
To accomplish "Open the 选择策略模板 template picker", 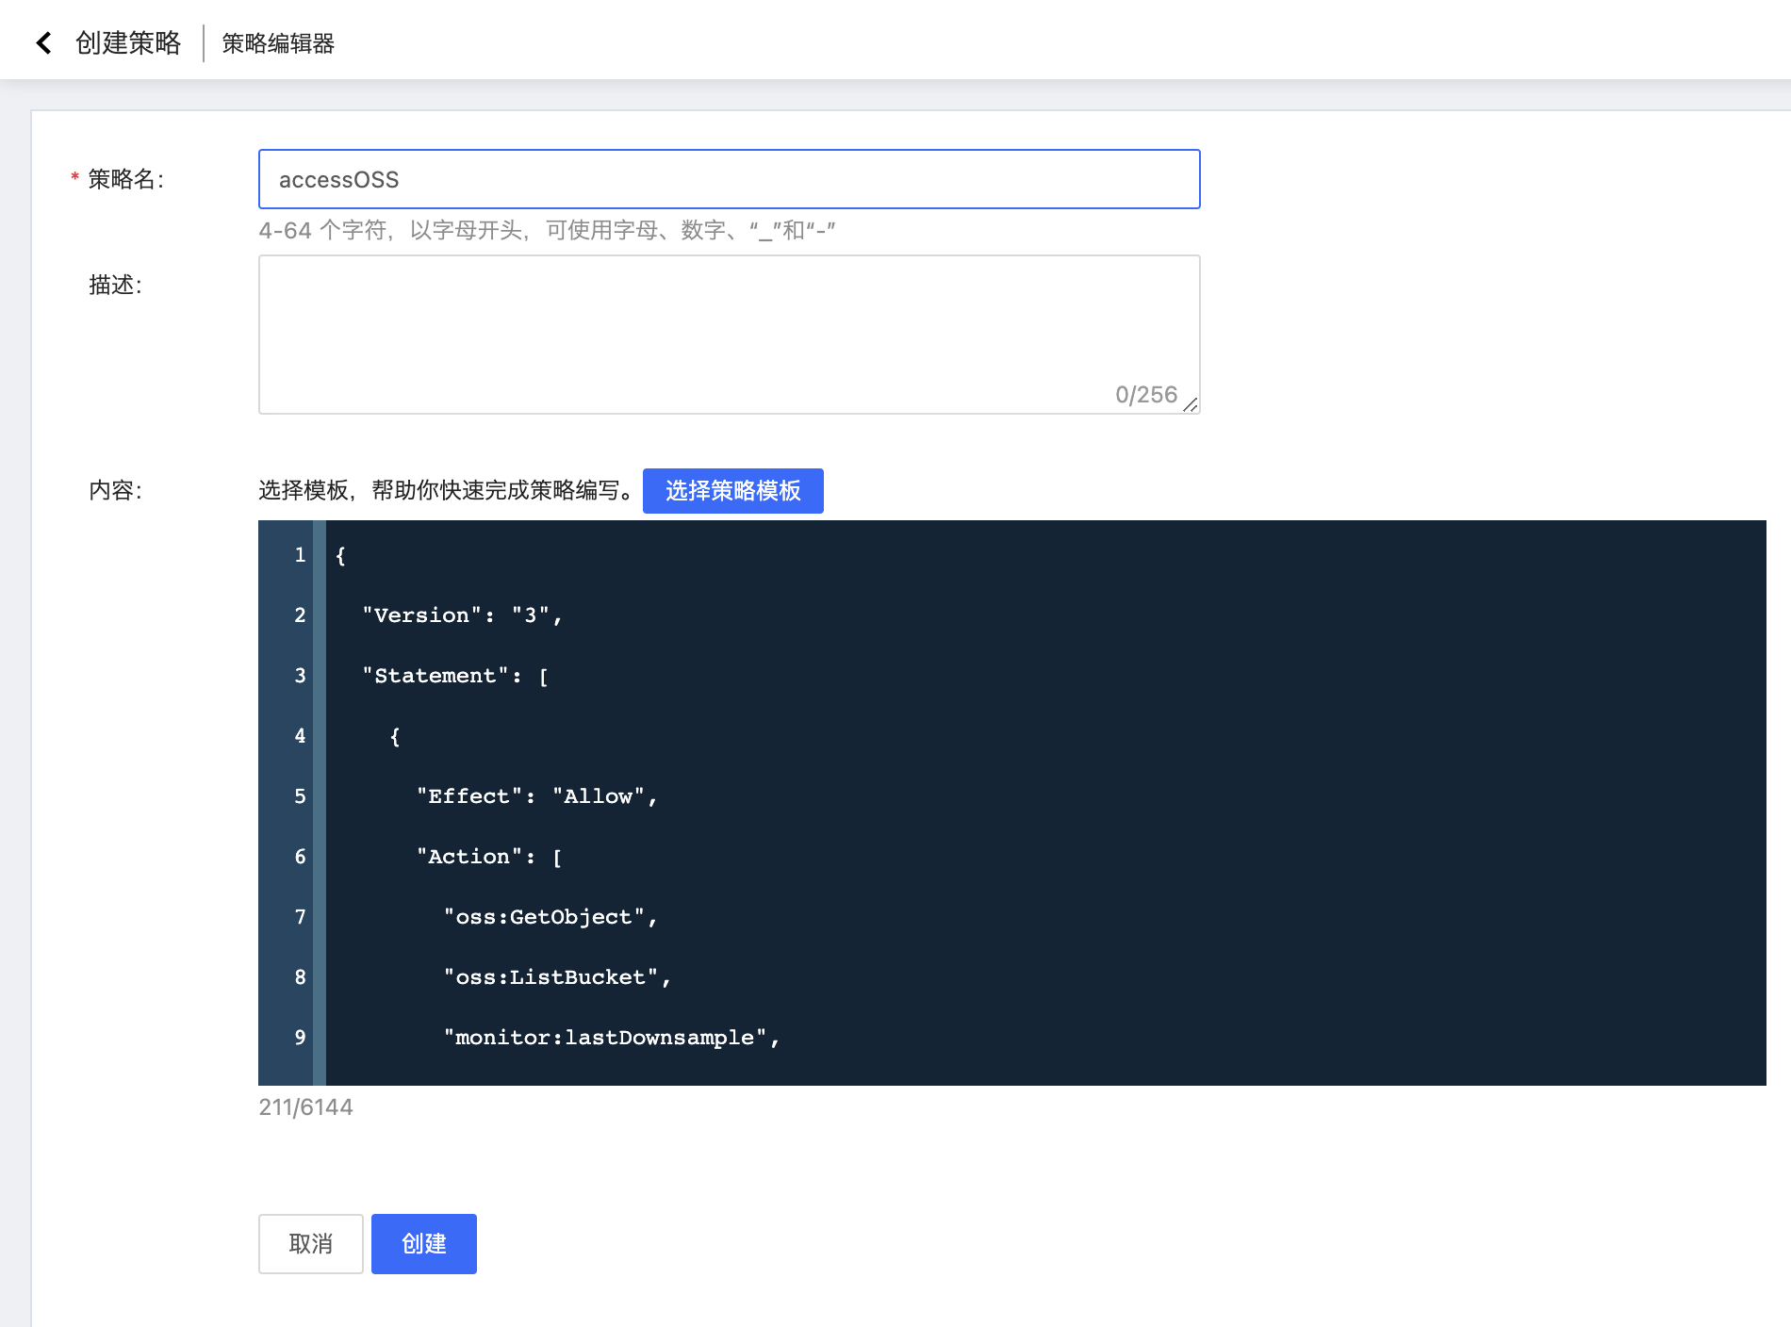I will [x=732, y=490].
